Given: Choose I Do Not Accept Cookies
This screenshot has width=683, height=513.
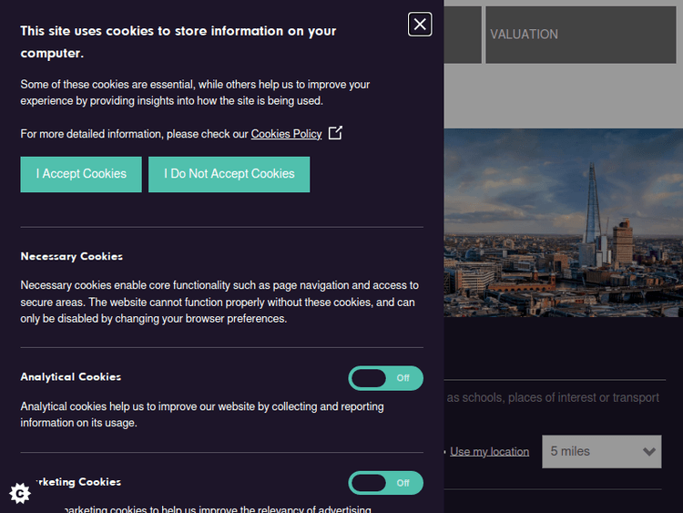Looking at the screenshot, I should pos(229,174).
